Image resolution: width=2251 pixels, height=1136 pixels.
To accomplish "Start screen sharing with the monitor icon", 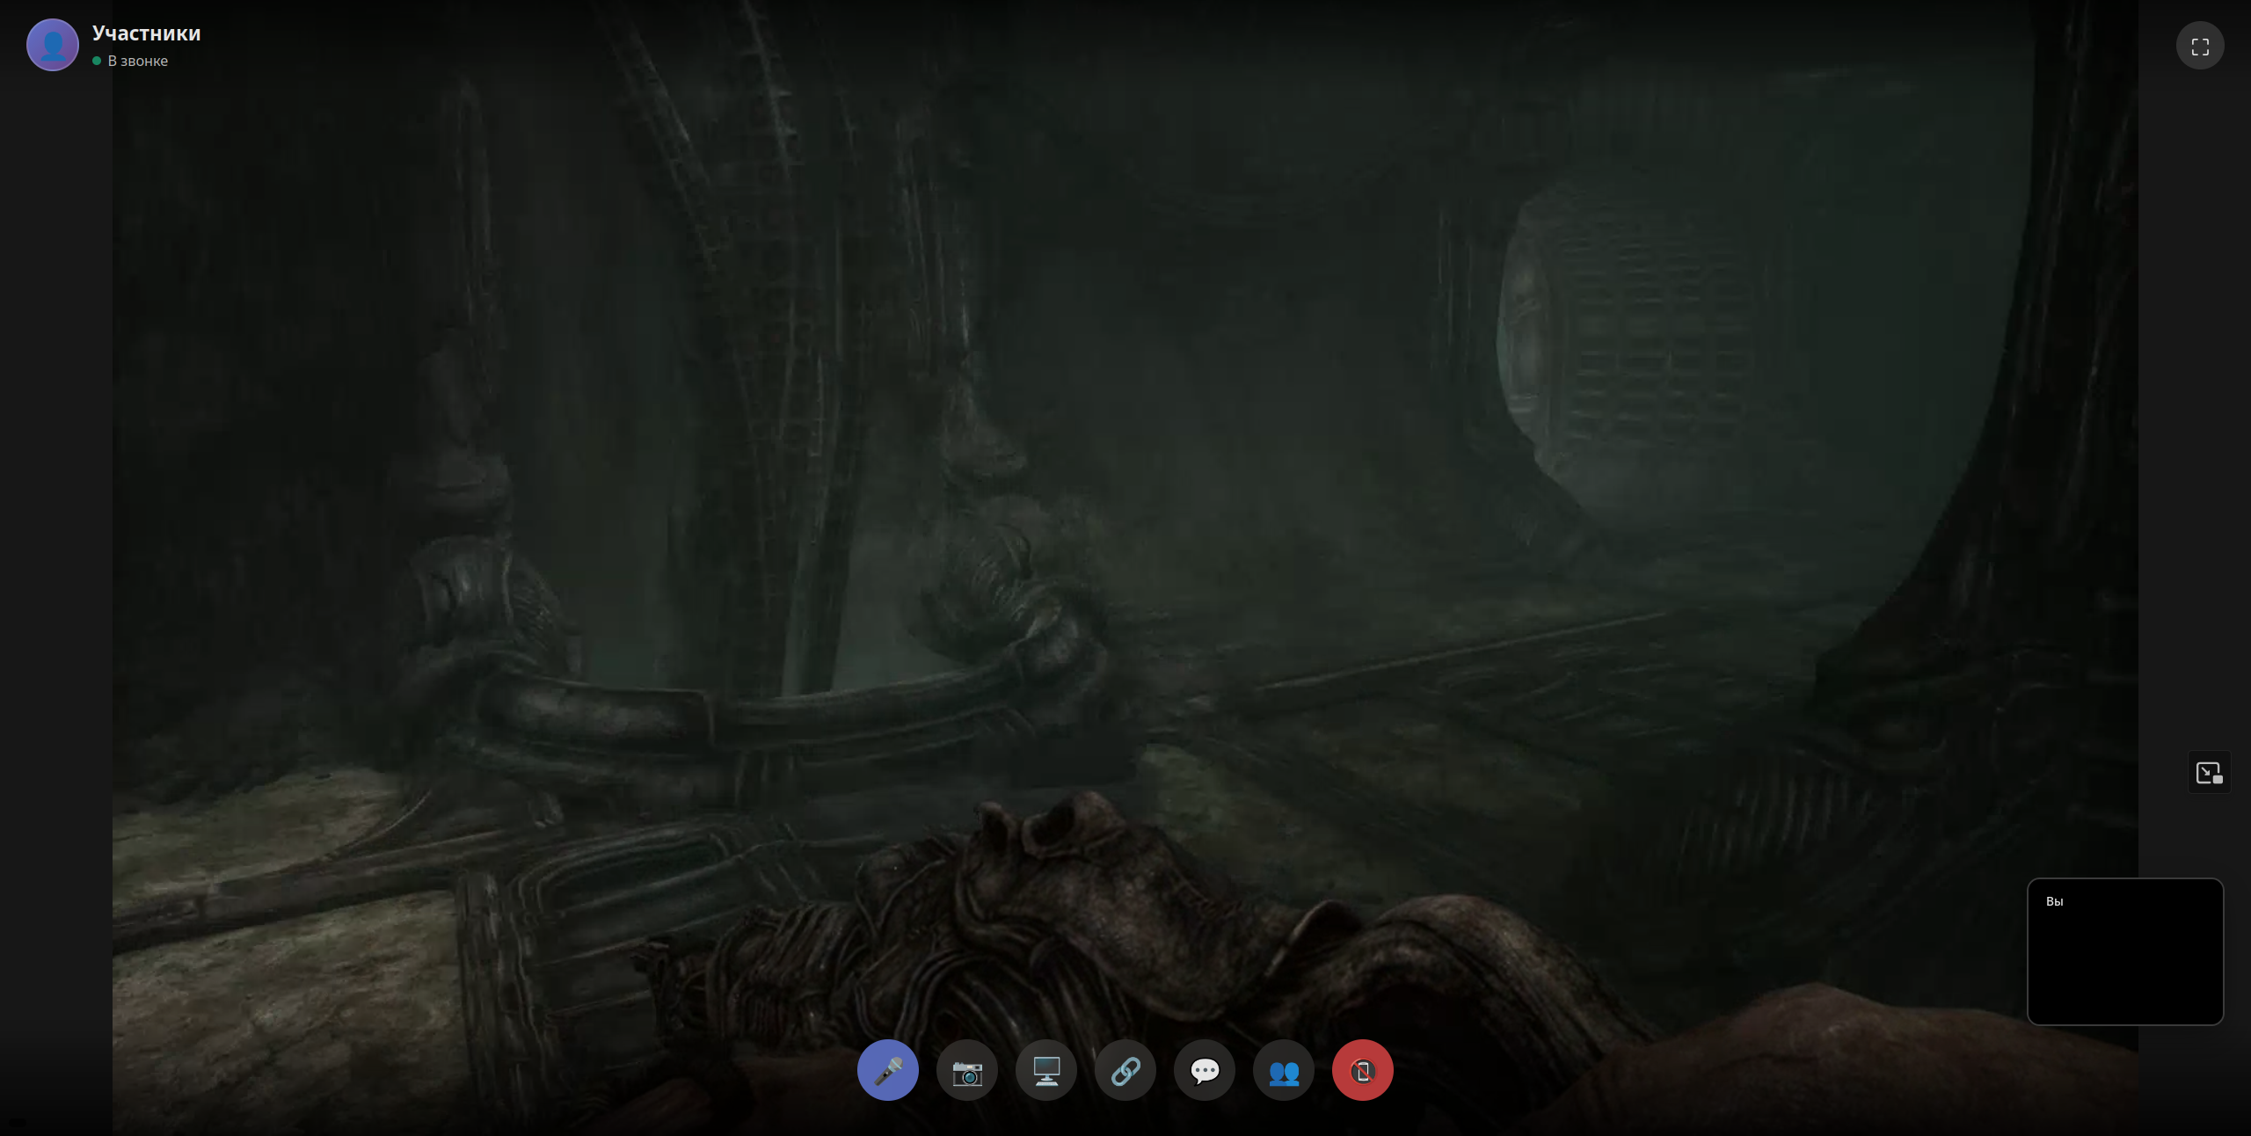I will 1046,1070.
